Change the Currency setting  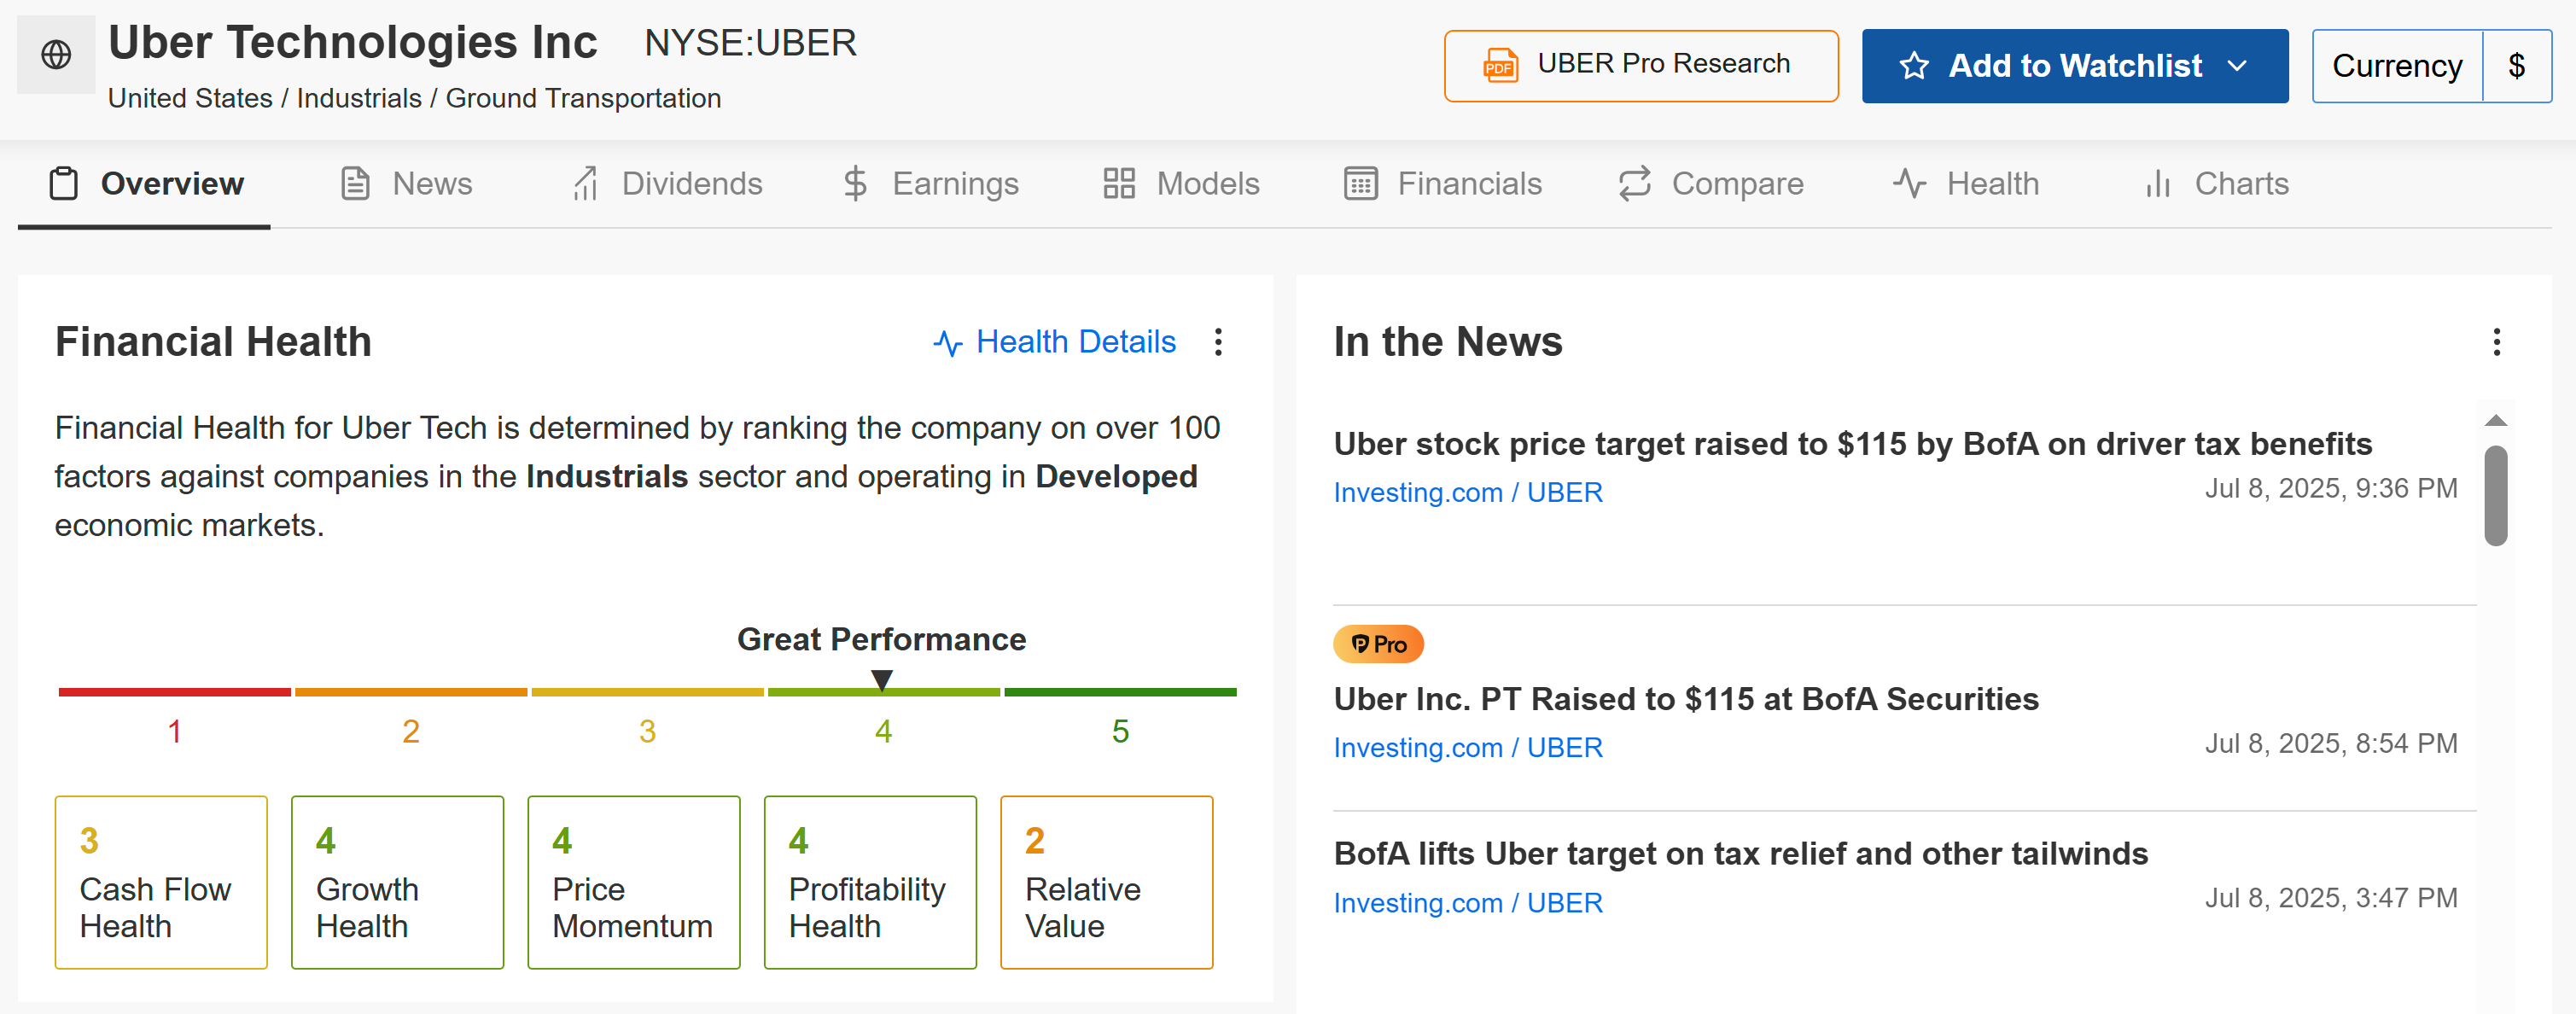coord(2397,66)
